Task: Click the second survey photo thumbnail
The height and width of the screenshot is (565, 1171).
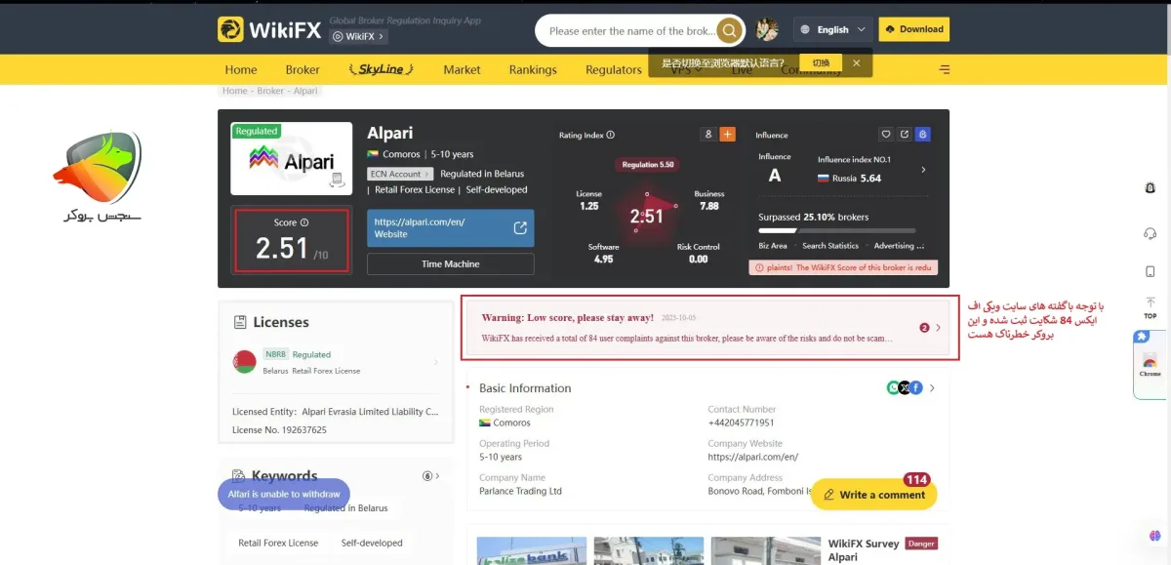Action: pyautogui.click(x=648, y=550)
